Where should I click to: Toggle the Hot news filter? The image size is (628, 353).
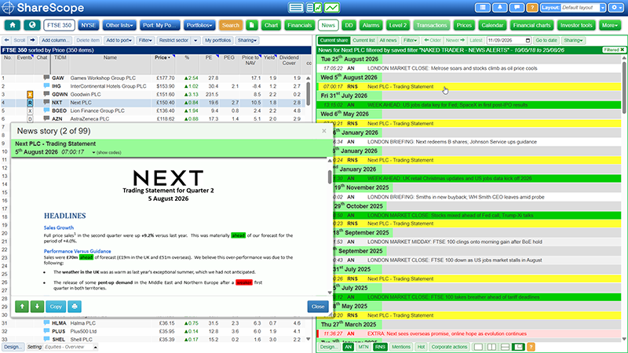421,347
